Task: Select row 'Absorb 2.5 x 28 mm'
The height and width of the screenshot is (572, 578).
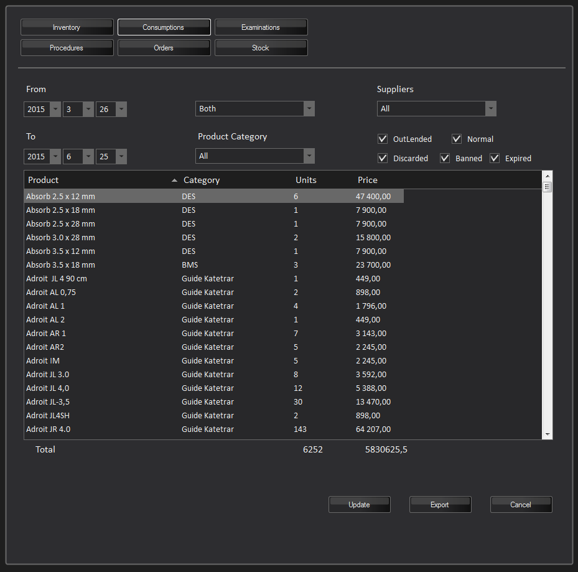Action: [x=214, y=224]
